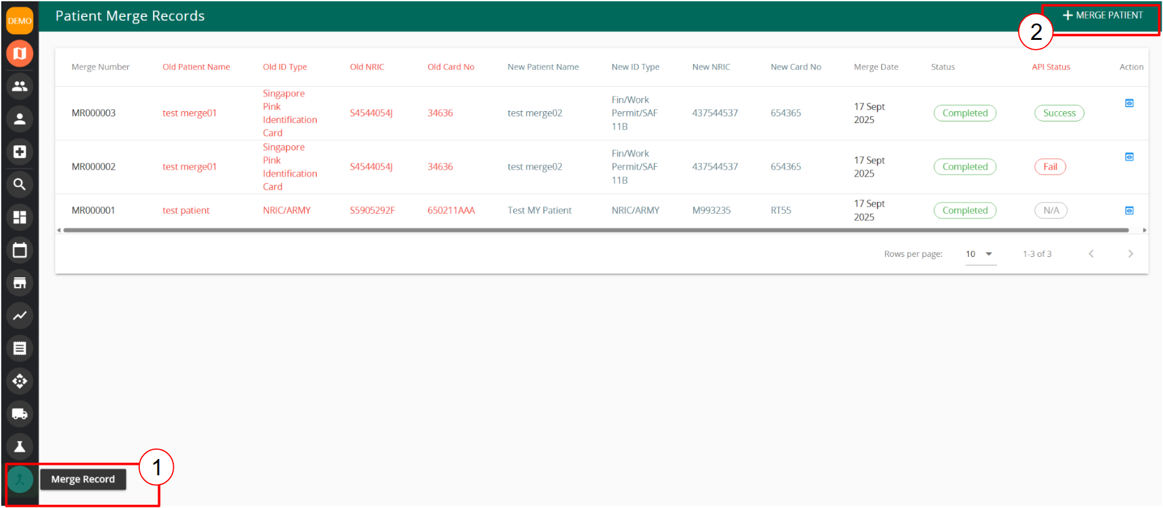Click the Action column header

[1132, 67]
